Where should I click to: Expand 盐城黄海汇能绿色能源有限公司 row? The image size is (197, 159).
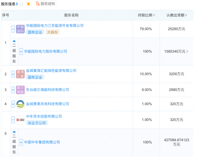(13, 74)
